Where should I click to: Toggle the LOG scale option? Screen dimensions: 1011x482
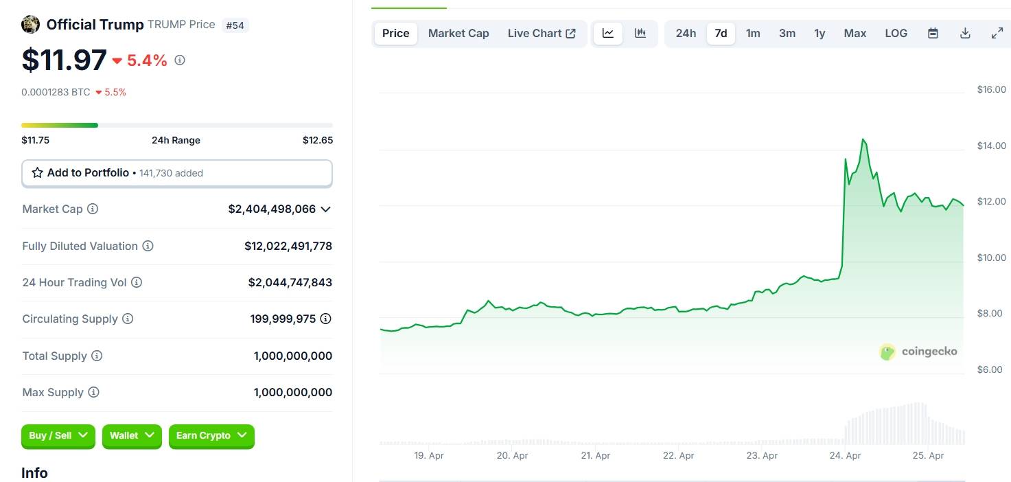coord(896,33)
